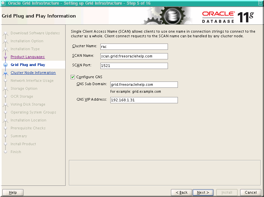Proceed with the Next button

click(203, 192)
